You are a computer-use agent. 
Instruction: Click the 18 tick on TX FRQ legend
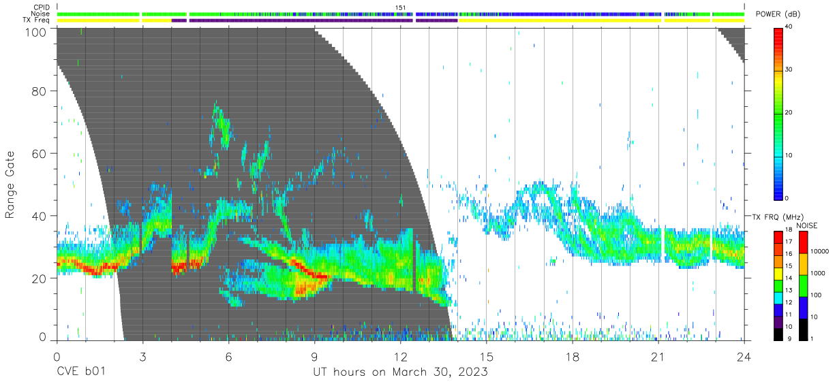(x=789, y=230)
